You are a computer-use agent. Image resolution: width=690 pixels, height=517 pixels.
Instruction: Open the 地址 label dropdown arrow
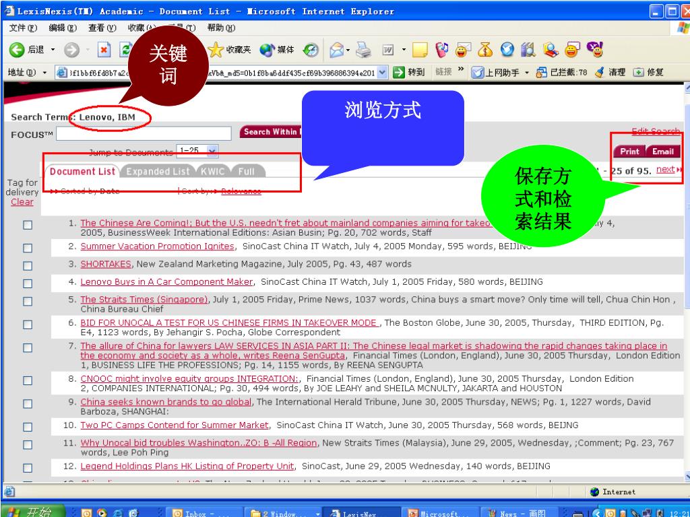tap(44, 73)
